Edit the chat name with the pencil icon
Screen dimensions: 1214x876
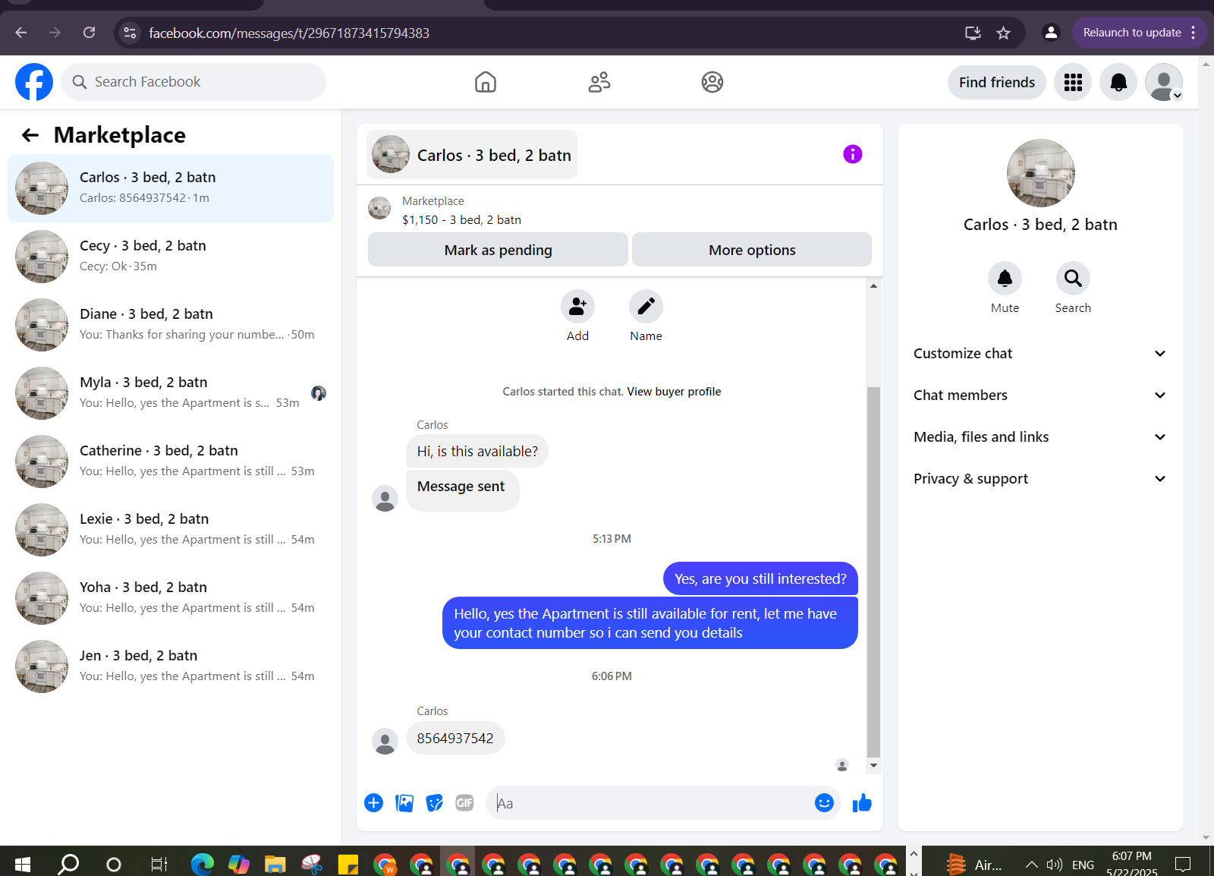646,306
